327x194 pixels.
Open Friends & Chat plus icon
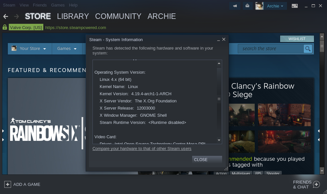(x=316, y=185)
